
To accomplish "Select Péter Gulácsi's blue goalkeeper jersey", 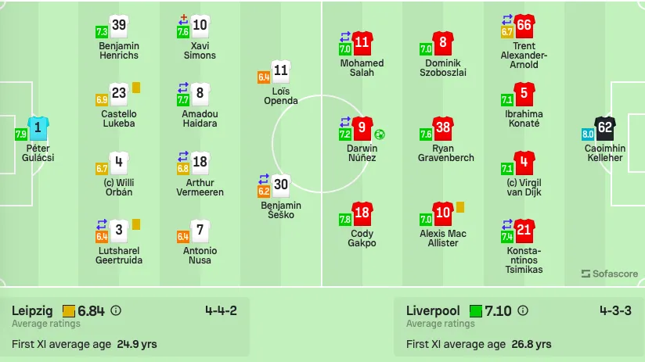I will coord(38,128).
